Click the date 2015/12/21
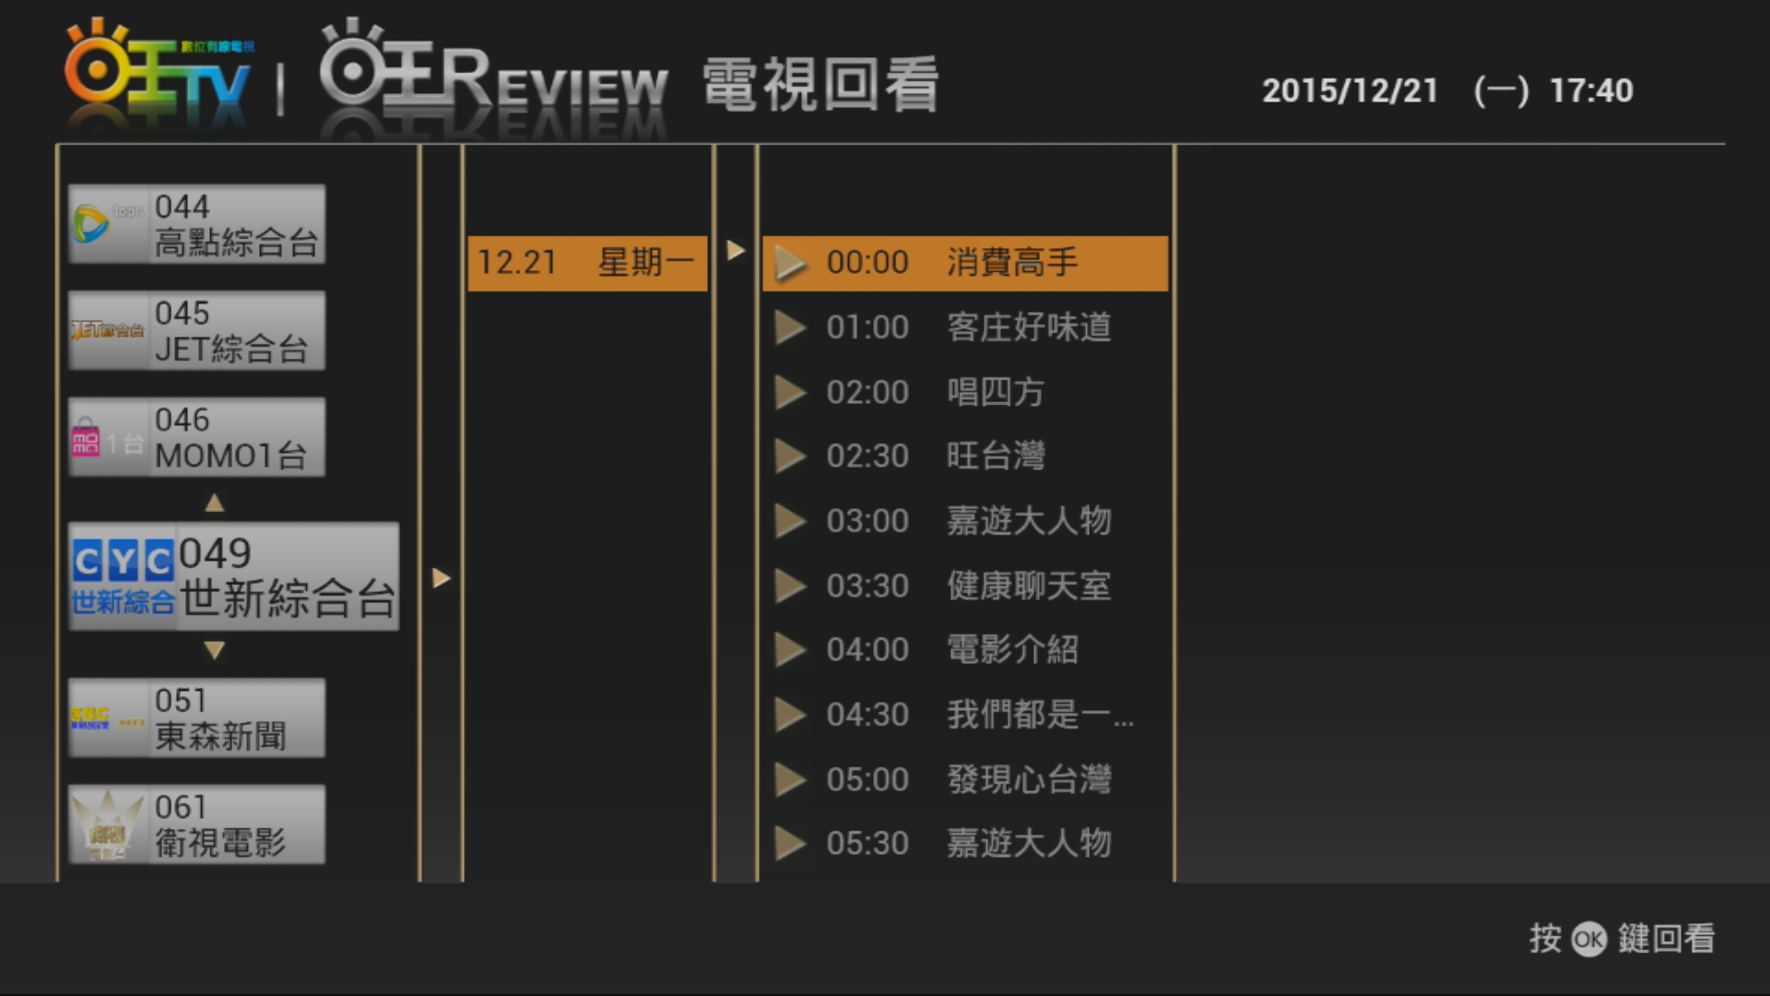This screenshot has height=996, width=1770. point(1350,90)
